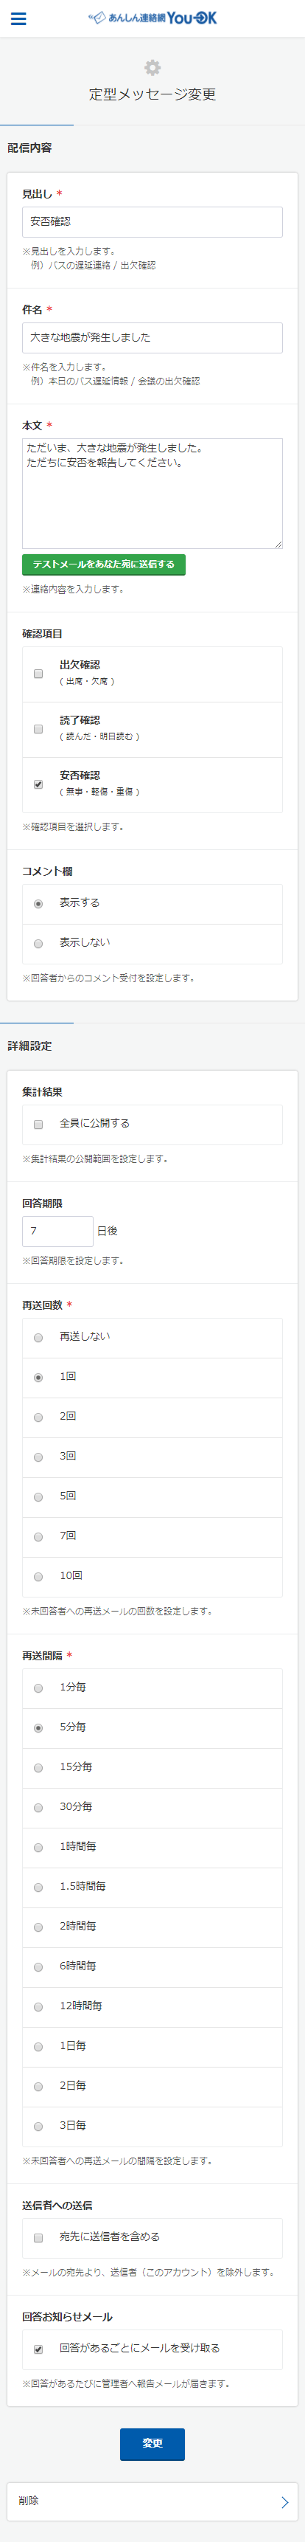Click the 回答期限 days input field
The image size is (305, 2542).
pos(57,1231)
